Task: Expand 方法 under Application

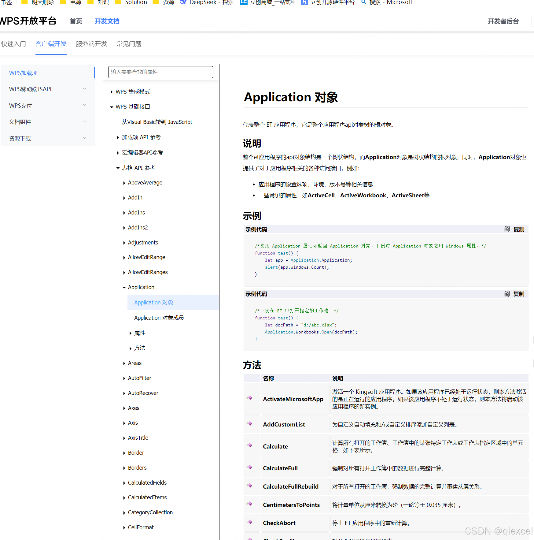Action: tap(130, 348)
